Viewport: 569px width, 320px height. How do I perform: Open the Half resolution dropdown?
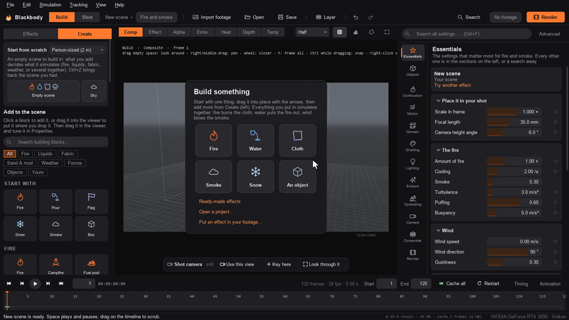pyautogui.click(x=312, y=32)
